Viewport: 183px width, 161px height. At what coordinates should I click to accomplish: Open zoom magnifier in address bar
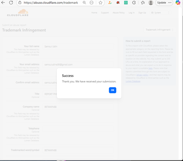coord(84,3)
